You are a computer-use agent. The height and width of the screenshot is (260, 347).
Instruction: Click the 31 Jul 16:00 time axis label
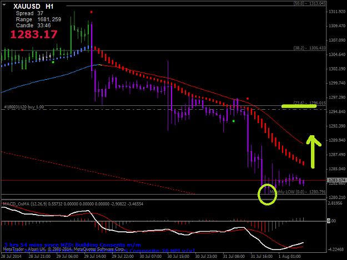pos(261,256)
